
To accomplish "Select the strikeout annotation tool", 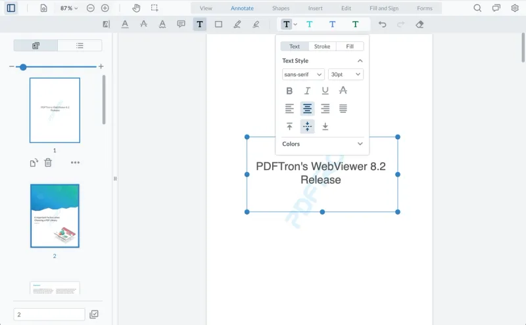I will click(x=143, y=24).
